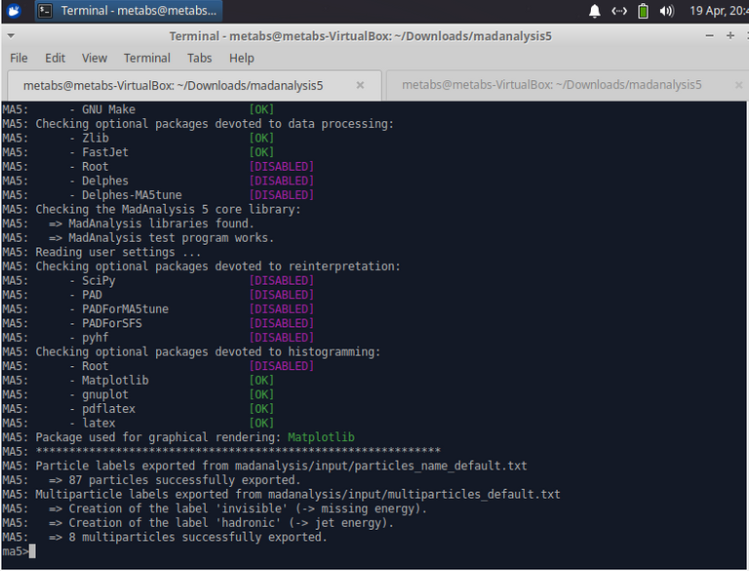Viewport: 749px width, 571px height.
Task: Maximize the Terminal window
Action: click(730, 36)
